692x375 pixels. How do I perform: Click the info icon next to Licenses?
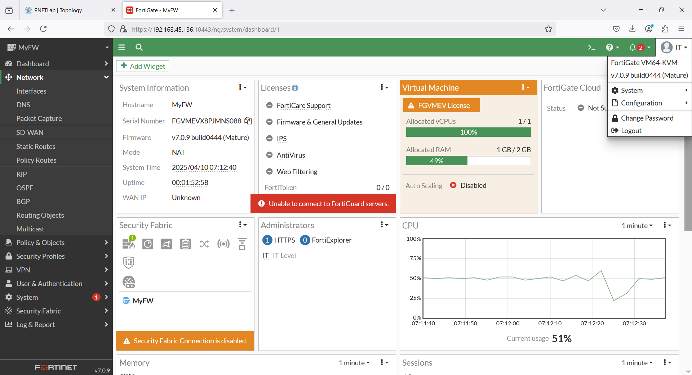(x=295, y=88)
